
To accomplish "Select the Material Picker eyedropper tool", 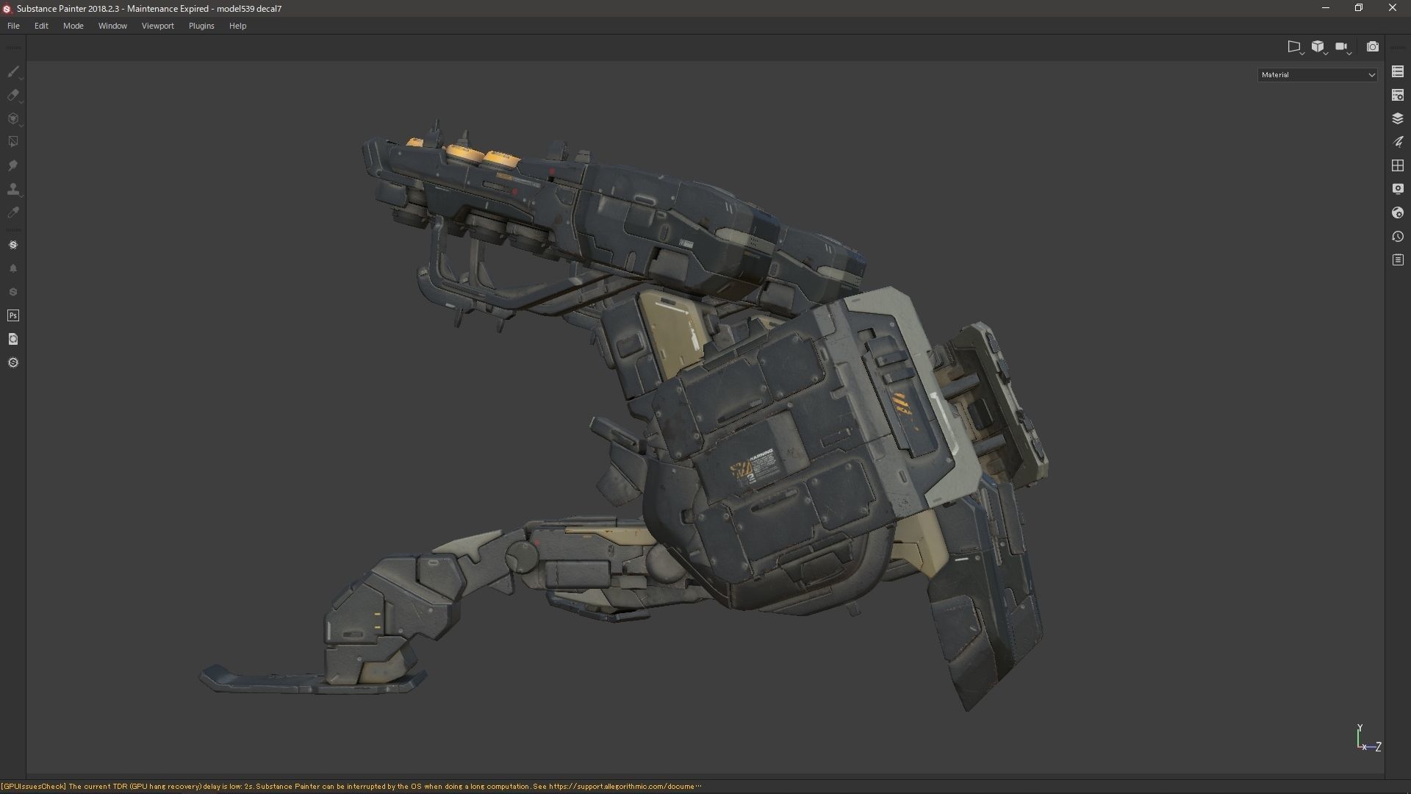I will (12, 212).
